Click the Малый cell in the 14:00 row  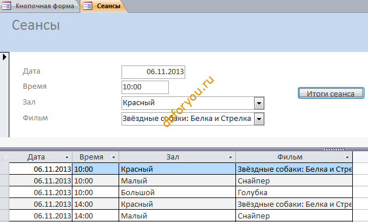point(177,216)
